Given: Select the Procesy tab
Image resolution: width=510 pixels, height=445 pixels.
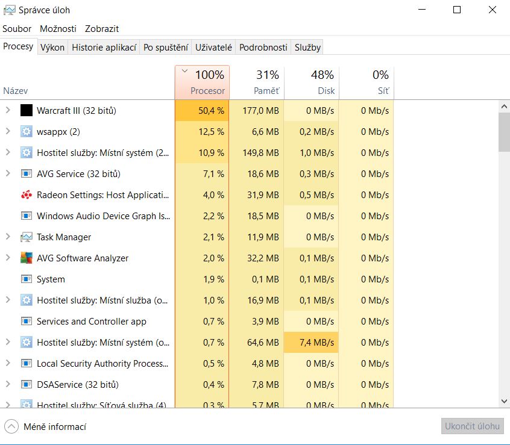Looking at the screenshot, I should click(18, 46).
